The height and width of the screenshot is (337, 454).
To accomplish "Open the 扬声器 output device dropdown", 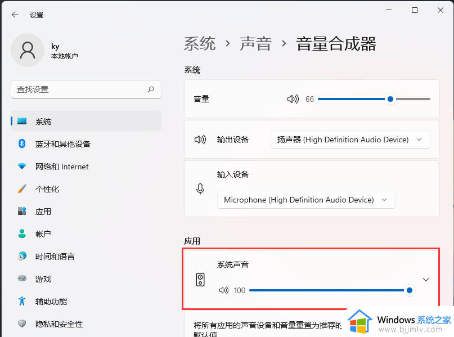I will [x=350, y=140].
